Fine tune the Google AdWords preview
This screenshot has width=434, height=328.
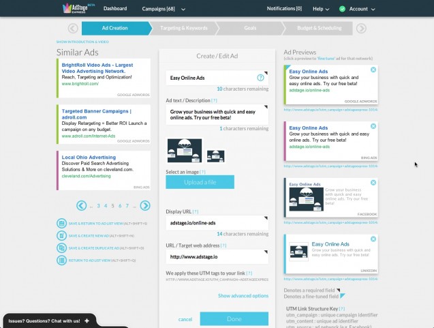(331, 85)
